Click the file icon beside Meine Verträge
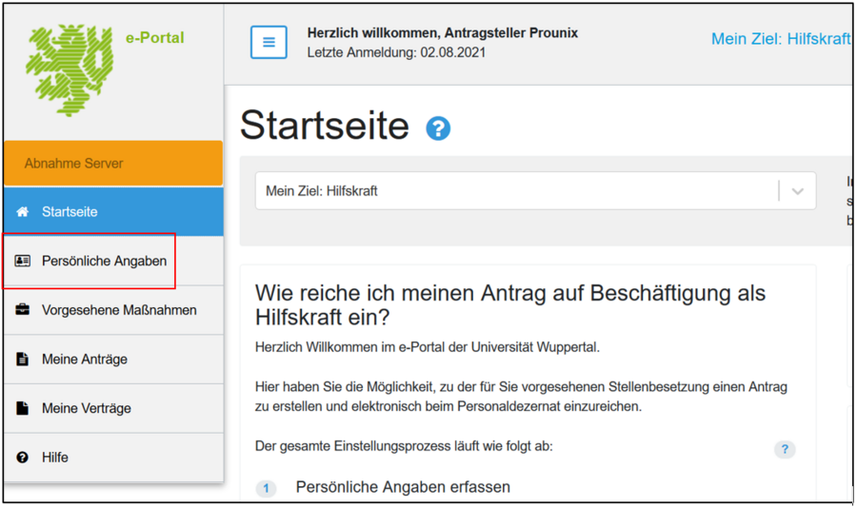 (x=23, y=408)
